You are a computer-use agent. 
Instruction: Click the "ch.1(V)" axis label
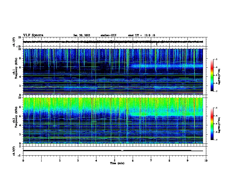click(14, 42)
